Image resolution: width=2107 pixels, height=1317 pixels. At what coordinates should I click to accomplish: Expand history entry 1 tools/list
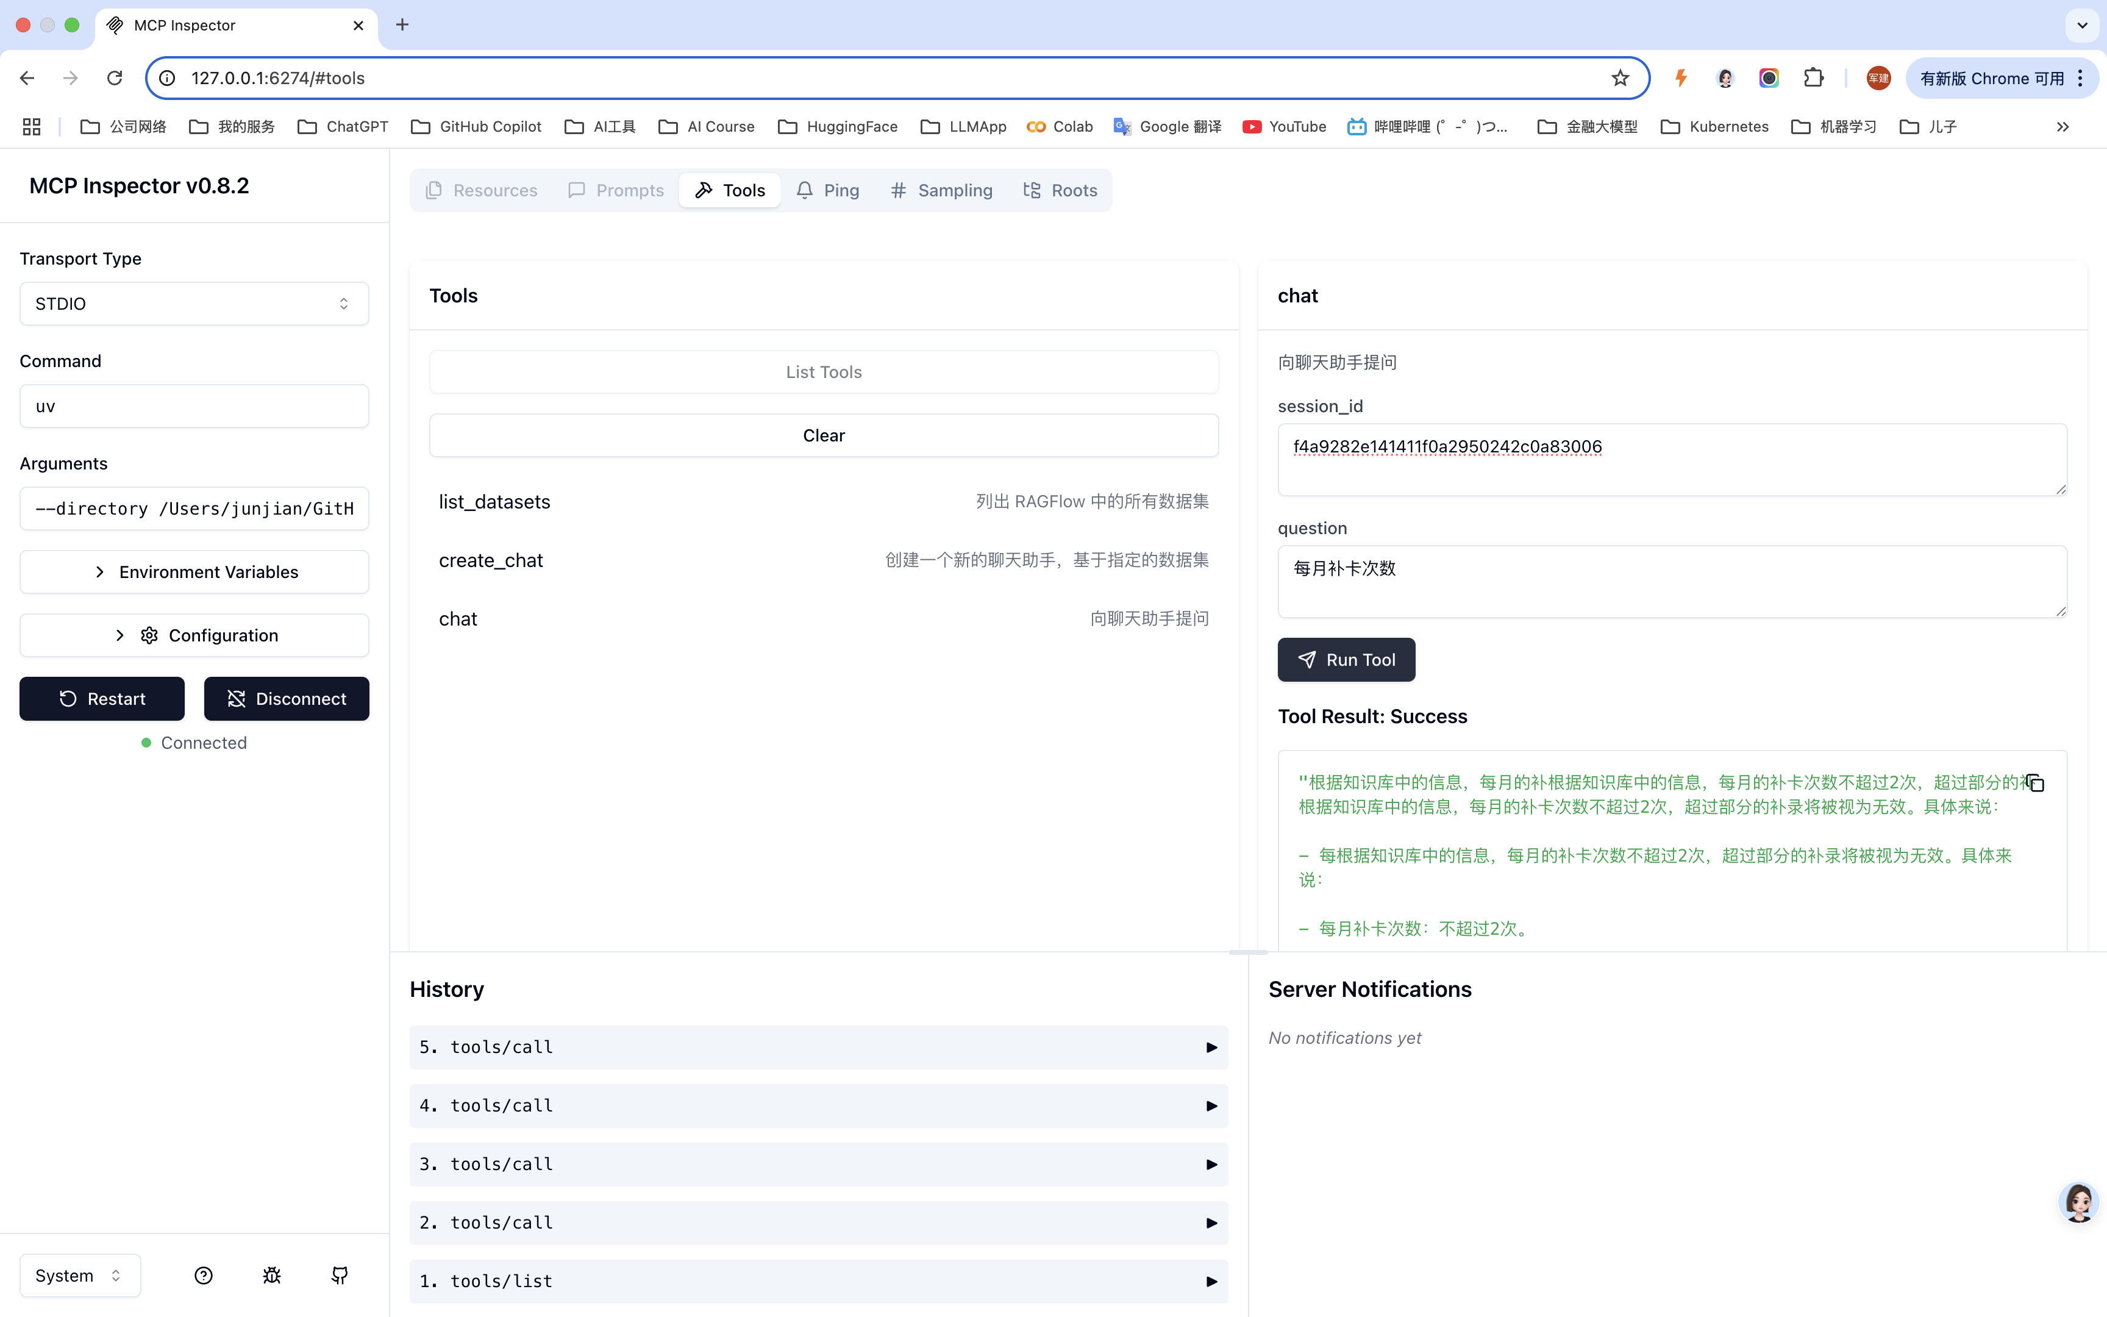[818, 1281]
